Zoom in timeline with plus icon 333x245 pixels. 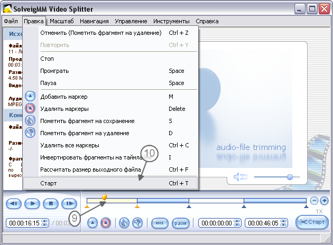coord(324,201)
